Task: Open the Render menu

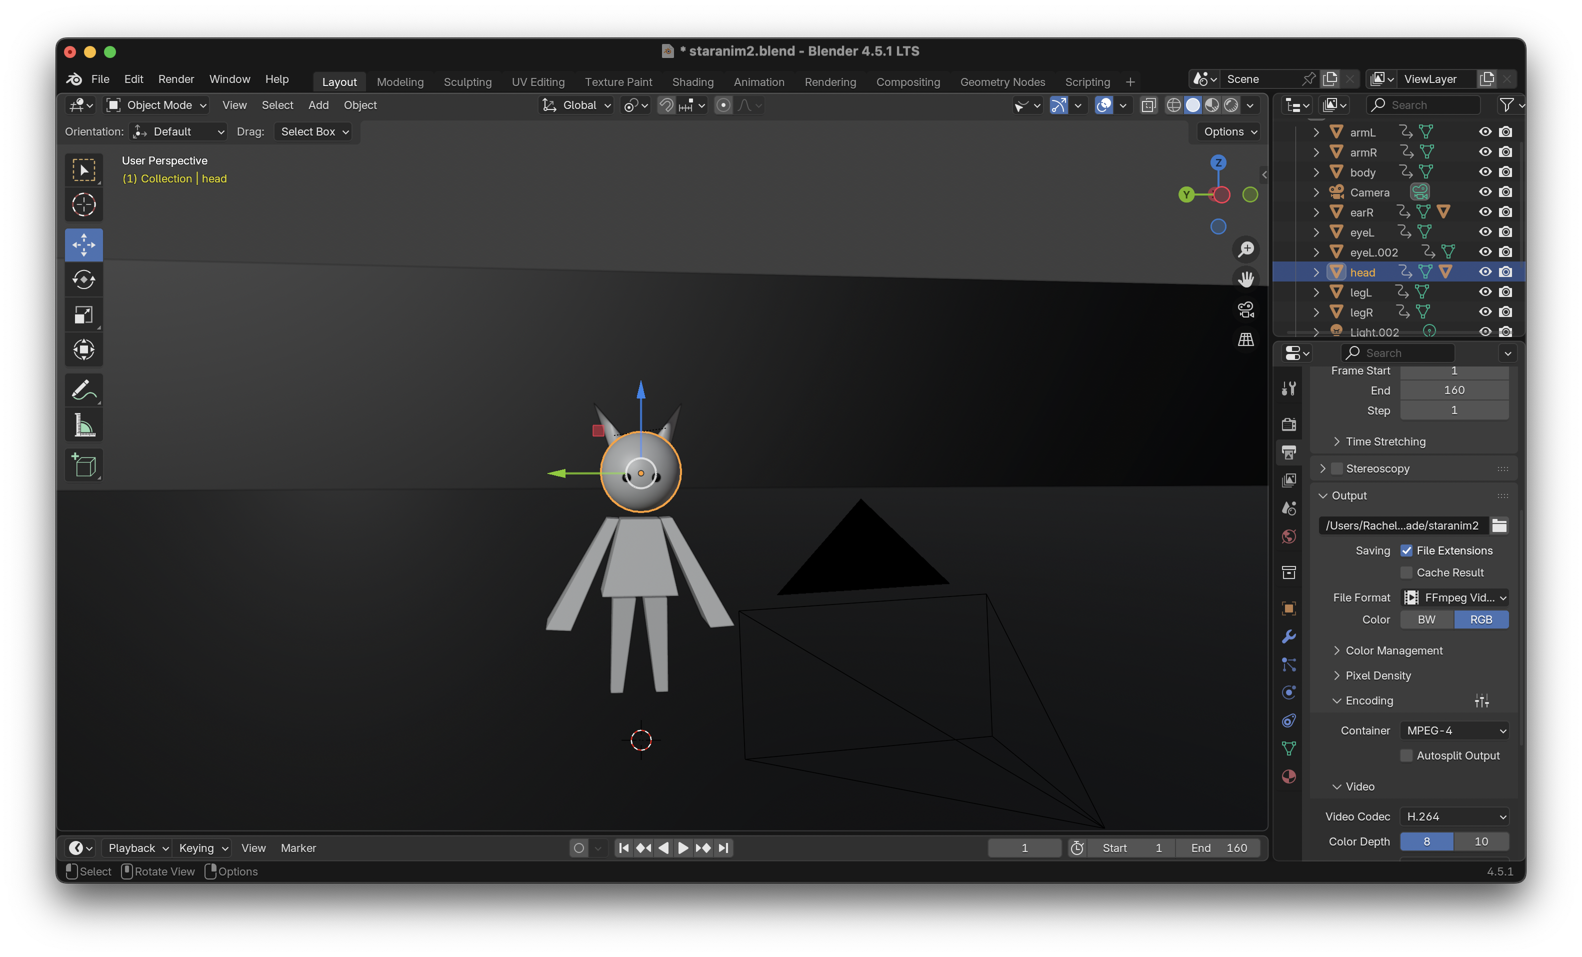Action: coord(176,79)
